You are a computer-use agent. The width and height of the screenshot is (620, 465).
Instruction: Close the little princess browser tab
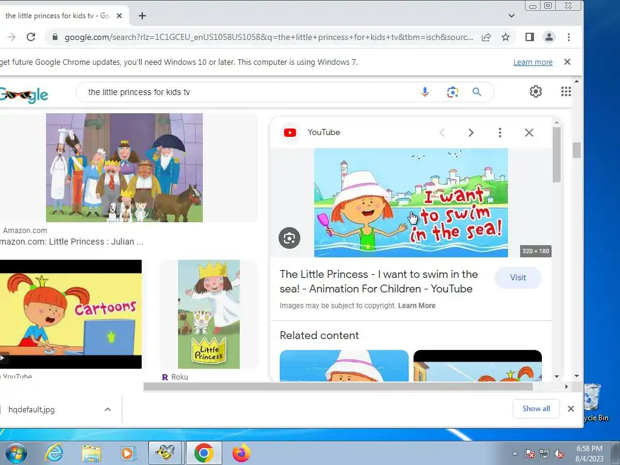point(119,16)
